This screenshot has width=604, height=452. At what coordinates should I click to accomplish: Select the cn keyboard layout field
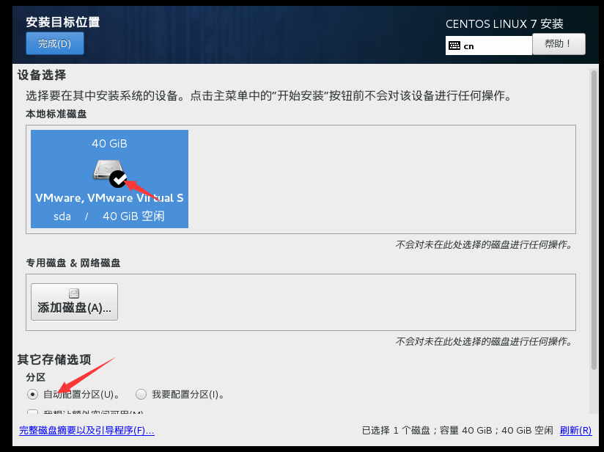click(489, 45)
